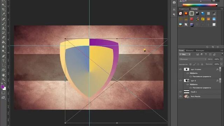Screen dimensions: 224x126
Task: Hide the striped layer above Pink Marble
Action: 180,92
